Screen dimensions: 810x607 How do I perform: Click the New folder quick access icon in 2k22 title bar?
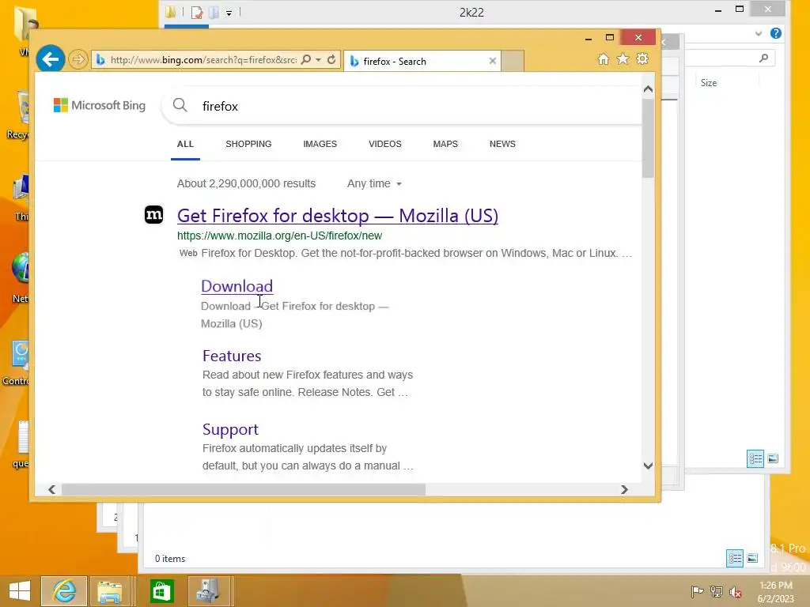214,12
